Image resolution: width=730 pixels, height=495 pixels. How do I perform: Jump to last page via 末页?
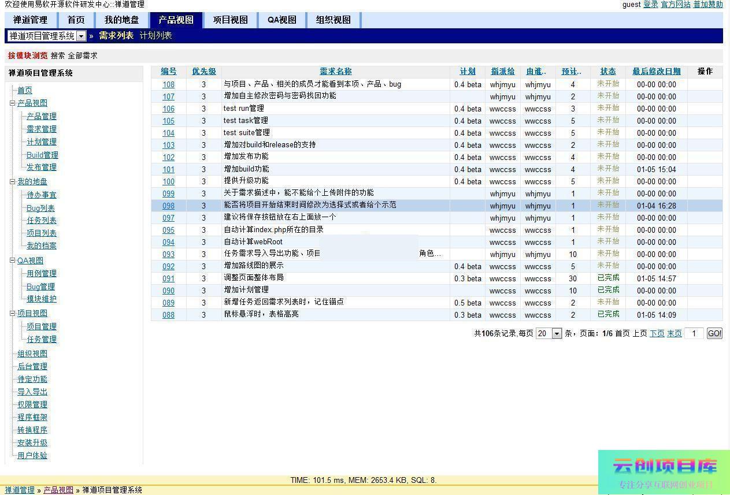pos(674,333)
